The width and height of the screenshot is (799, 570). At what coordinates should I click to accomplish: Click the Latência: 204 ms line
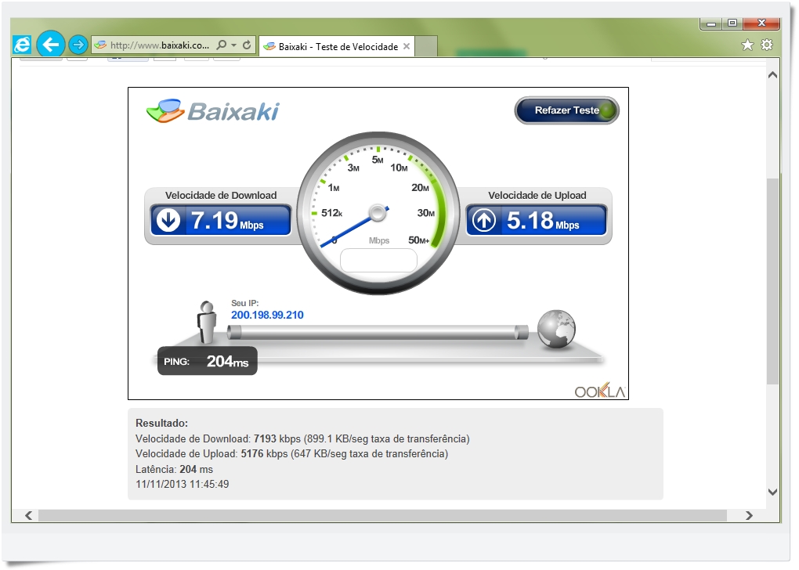point(174,469)
